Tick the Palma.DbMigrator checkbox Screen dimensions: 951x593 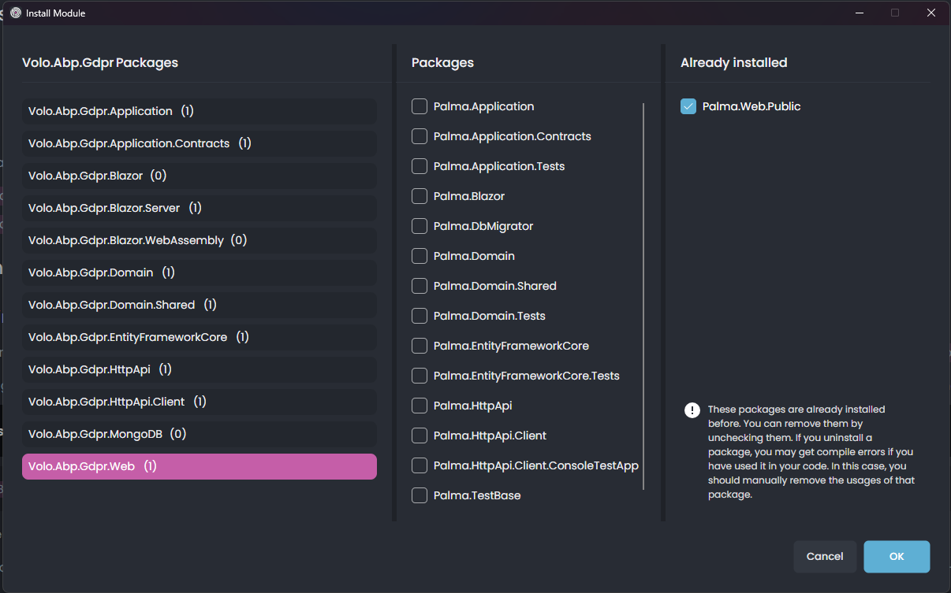pos(420,226)
